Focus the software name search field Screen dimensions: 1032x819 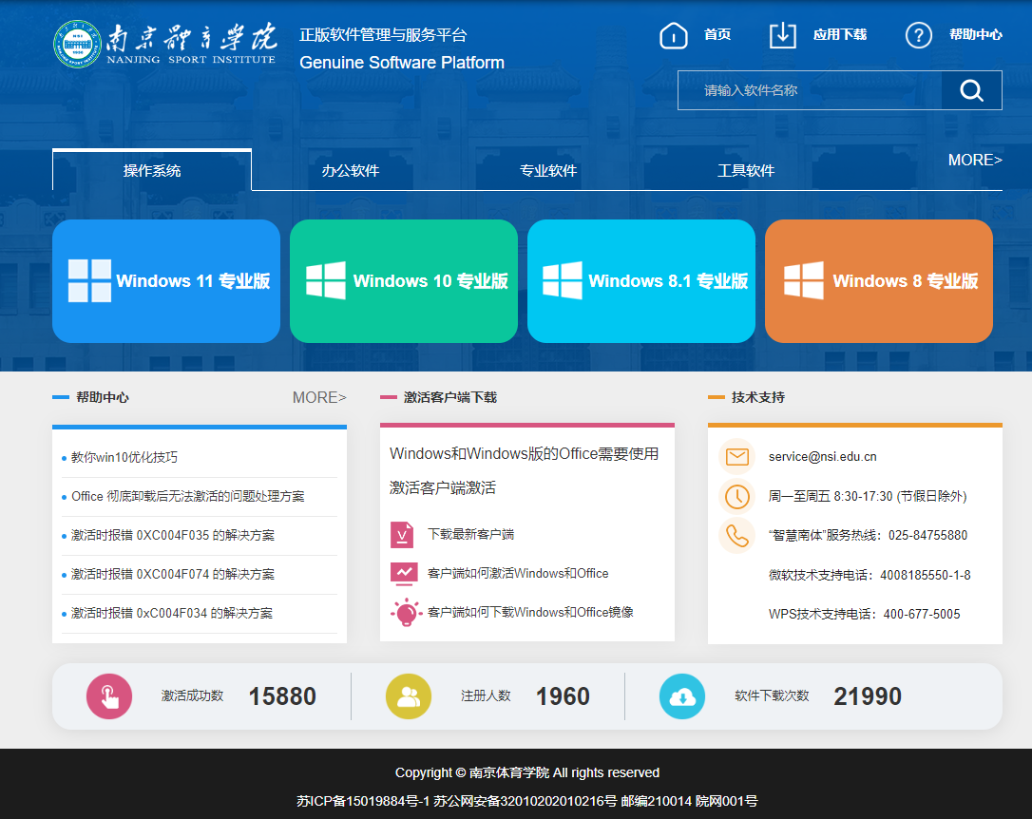(x=810, y=90)
